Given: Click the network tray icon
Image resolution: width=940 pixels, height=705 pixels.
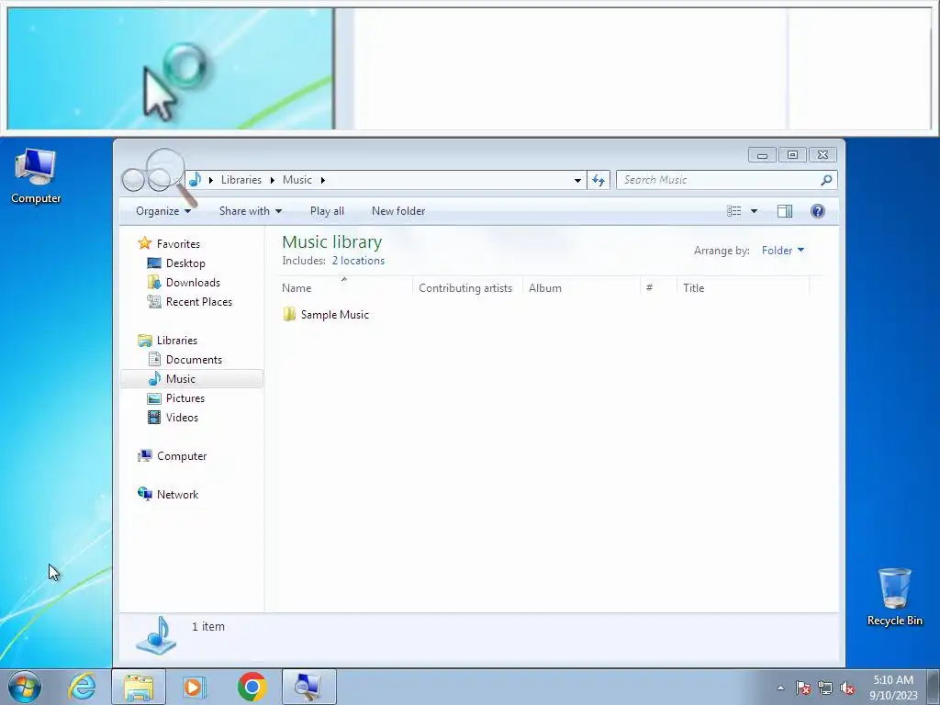Looking at the screenshot, I should (825, 688).
